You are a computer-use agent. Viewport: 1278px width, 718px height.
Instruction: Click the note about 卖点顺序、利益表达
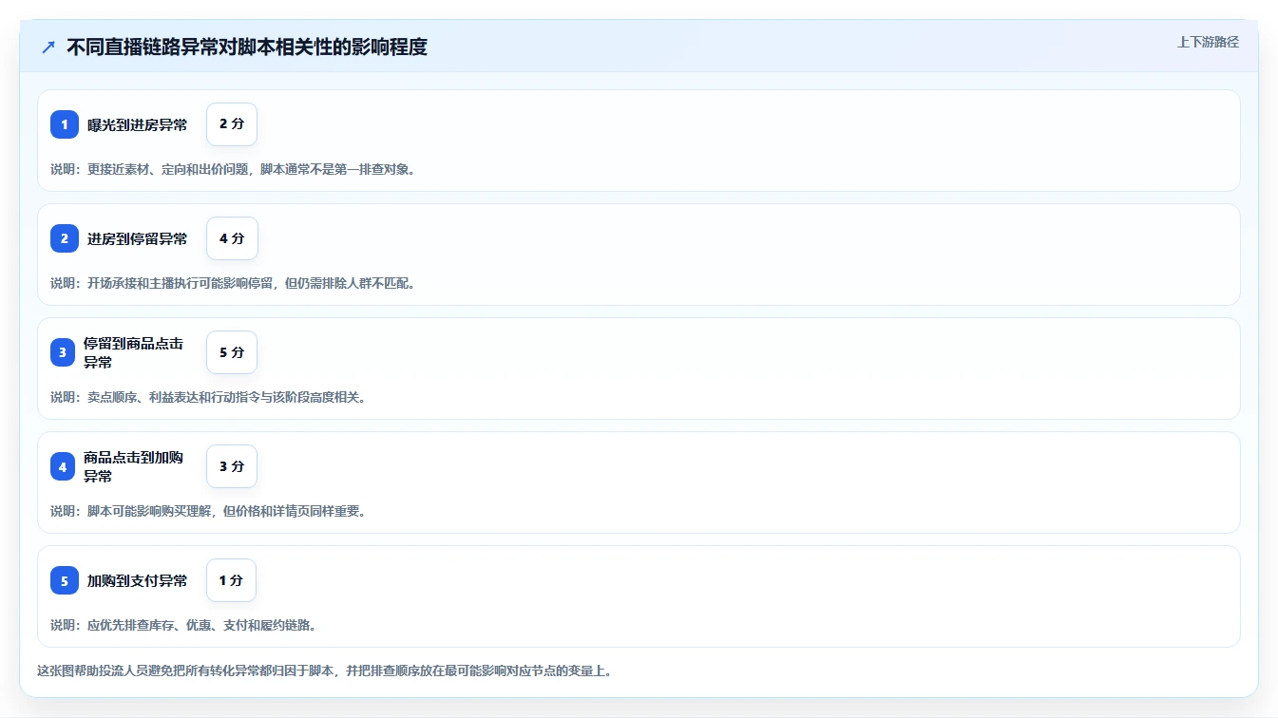click(208, 397)
